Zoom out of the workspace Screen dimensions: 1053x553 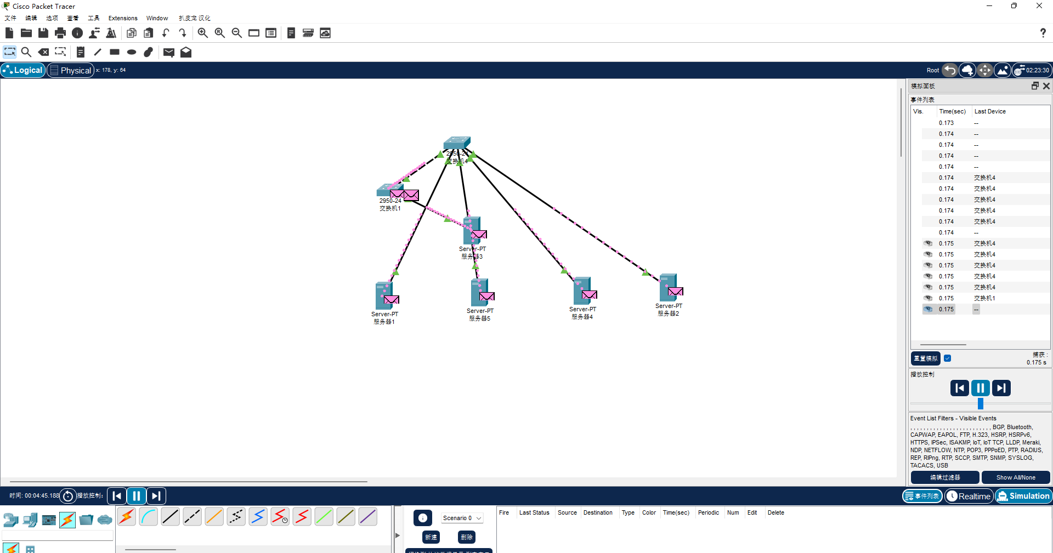coord(237,33)
